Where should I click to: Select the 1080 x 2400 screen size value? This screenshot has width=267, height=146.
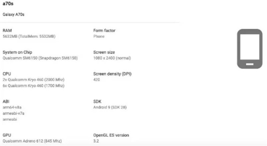(112, 58)
